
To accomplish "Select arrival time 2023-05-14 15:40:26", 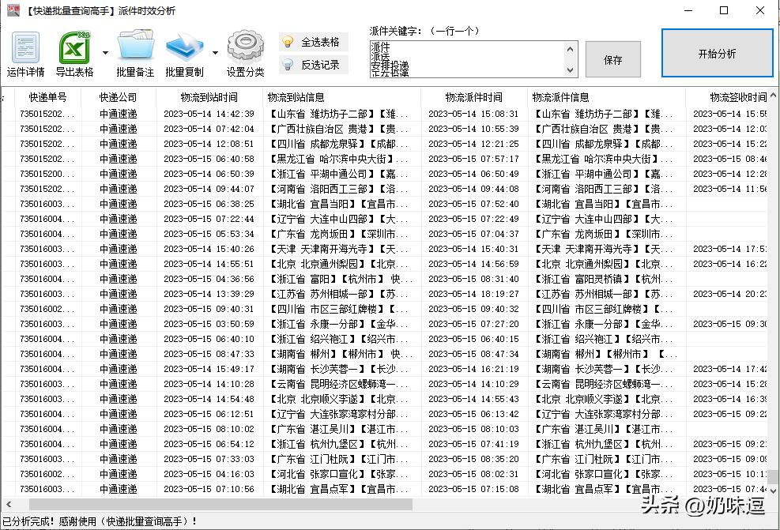I will coord(209,249).
